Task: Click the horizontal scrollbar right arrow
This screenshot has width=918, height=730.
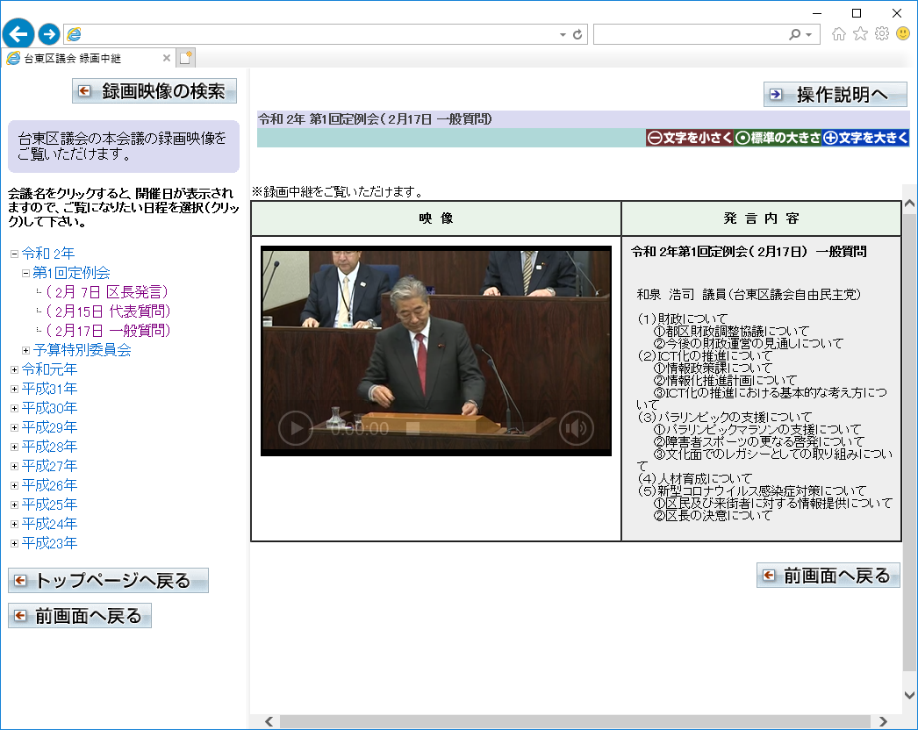Action: (x=883, y=722)
